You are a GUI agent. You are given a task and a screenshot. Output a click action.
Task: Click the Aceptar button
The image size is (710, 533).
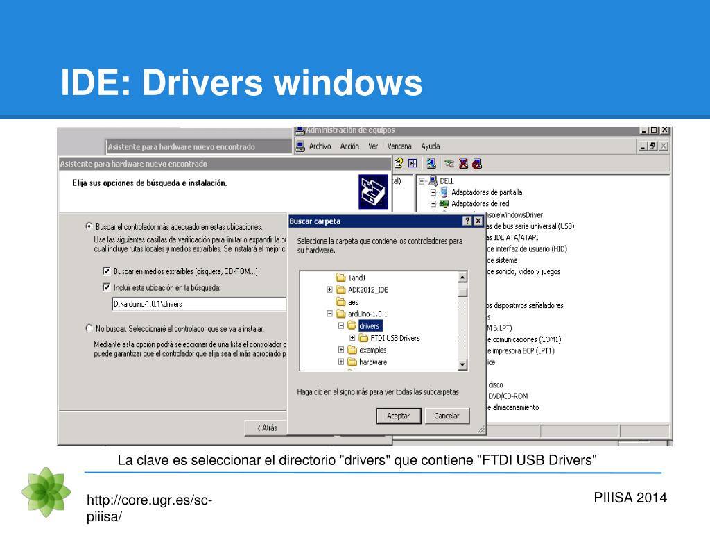(x=399, y=416)
